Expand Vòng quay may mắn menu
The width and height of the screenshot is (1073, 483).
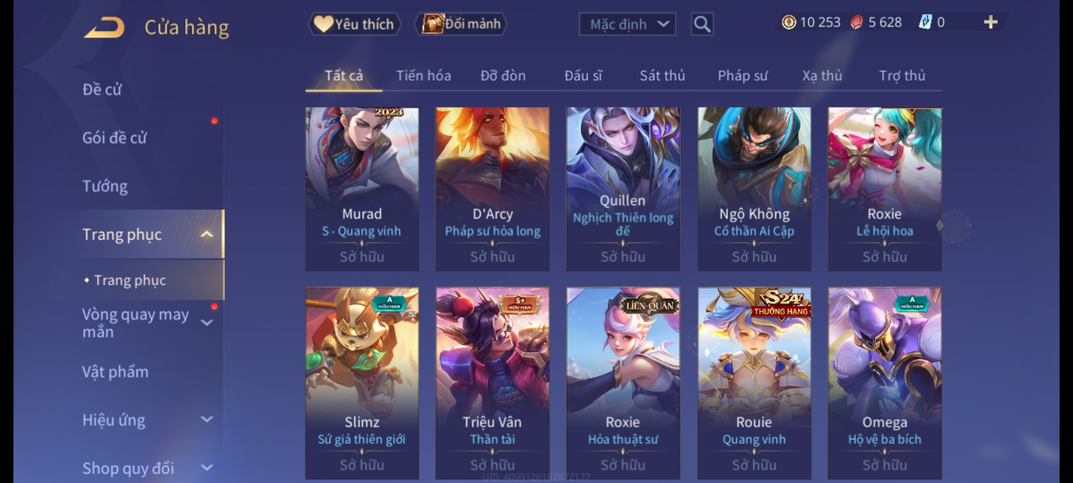pos(207,322)
